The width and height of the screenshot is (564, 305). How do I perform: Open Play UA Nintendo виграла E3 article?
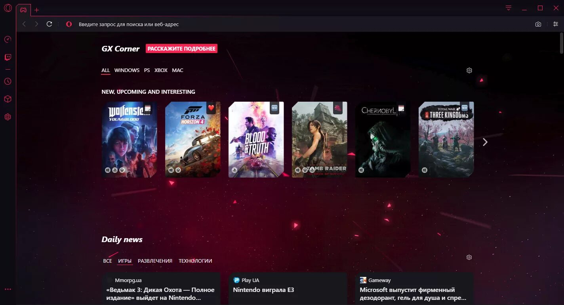pyautogui.click(x=288, y=289)
